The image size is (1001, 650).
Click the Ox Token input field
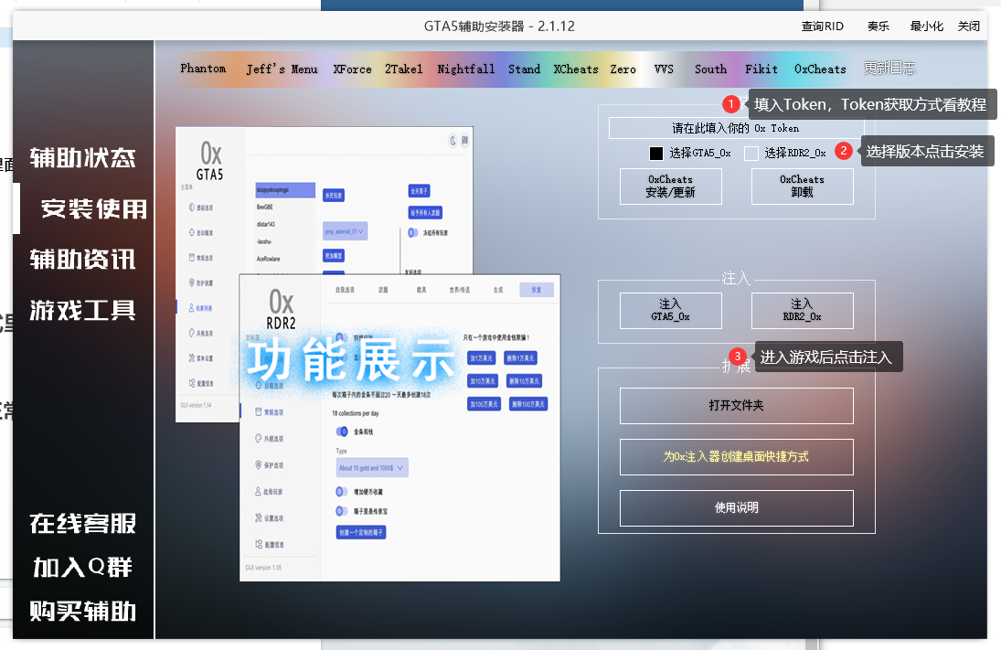(735, 128)
